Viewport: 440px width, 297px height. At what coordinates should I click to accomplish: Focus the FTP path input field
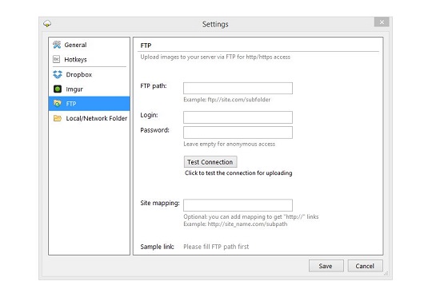pos(238,88)
